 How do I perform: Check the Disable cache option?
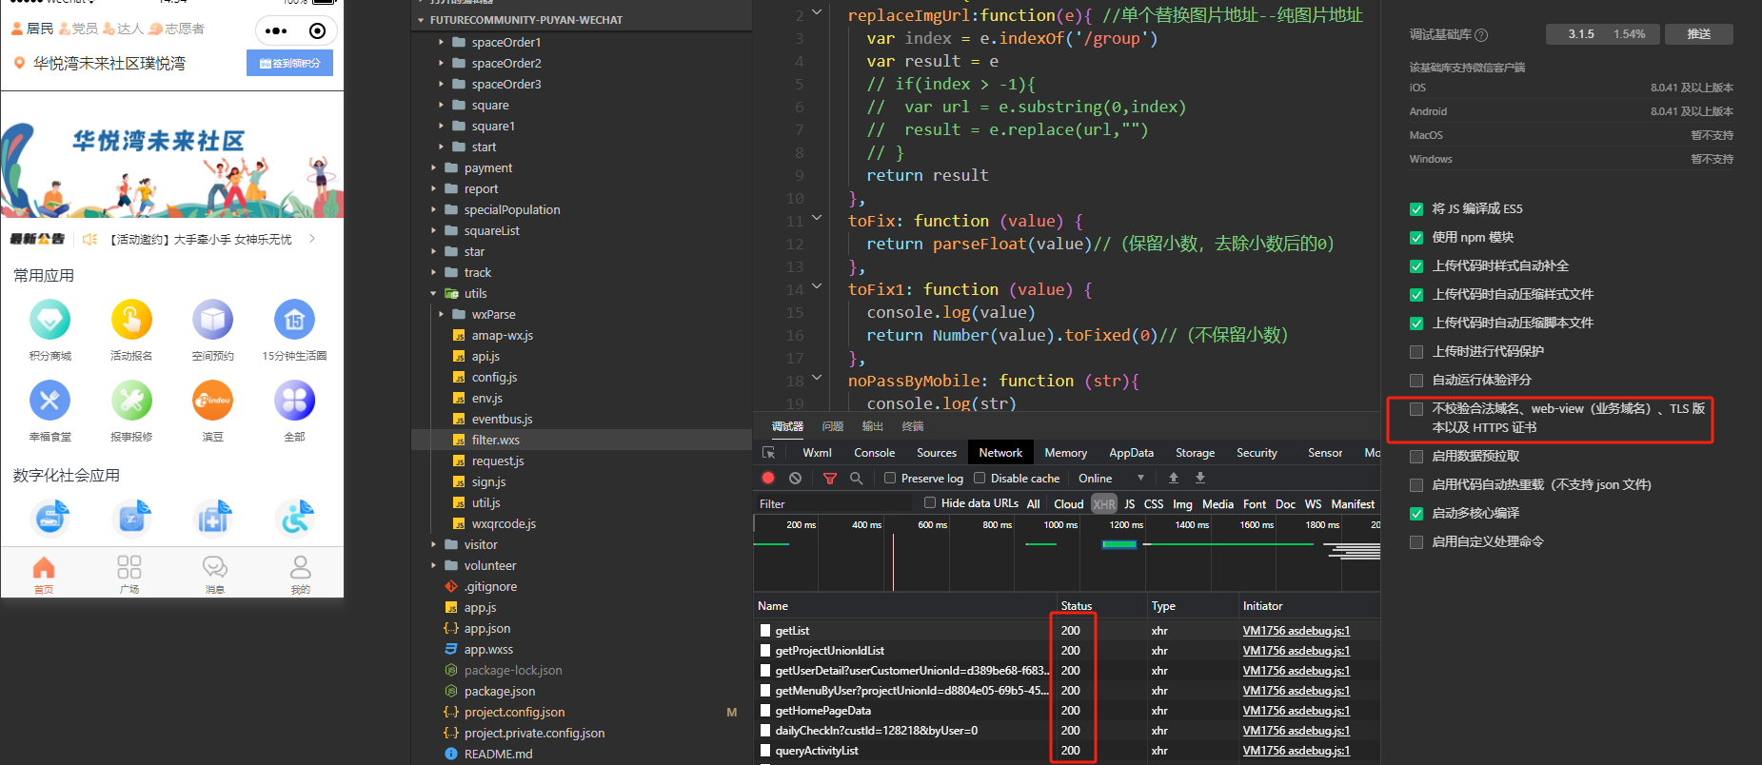[980, 479]
